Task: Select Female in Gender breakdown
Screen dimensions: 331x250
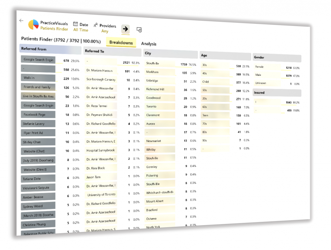Action: (266, 67)
